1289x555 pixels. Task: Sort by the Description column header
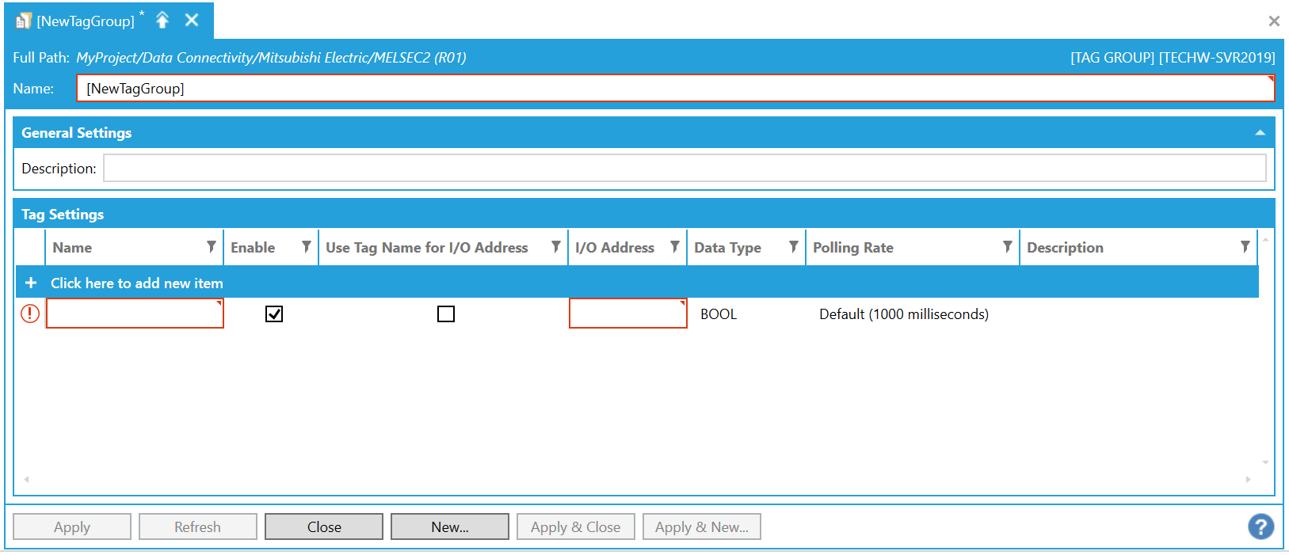click(1065, 248)
